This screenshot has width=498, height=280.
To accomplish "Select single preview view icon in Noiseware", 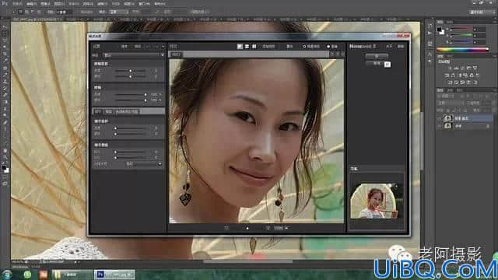I will pyautogui.click(x=240, y=47).
